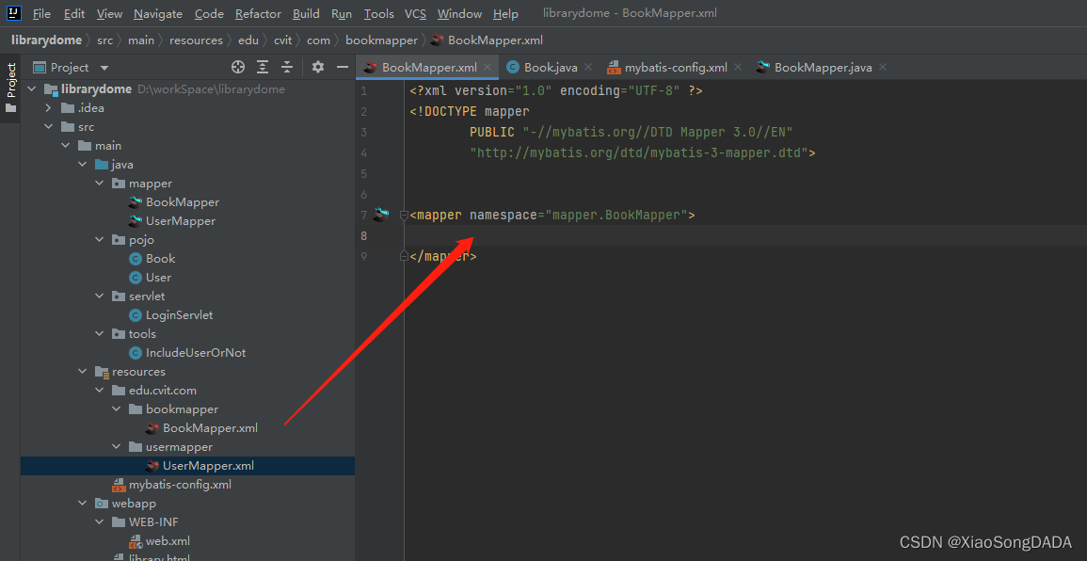1087x561 pixels.
Task: Collapse the webapp folder
Action: pyautogui.click(x=82, y=503)
